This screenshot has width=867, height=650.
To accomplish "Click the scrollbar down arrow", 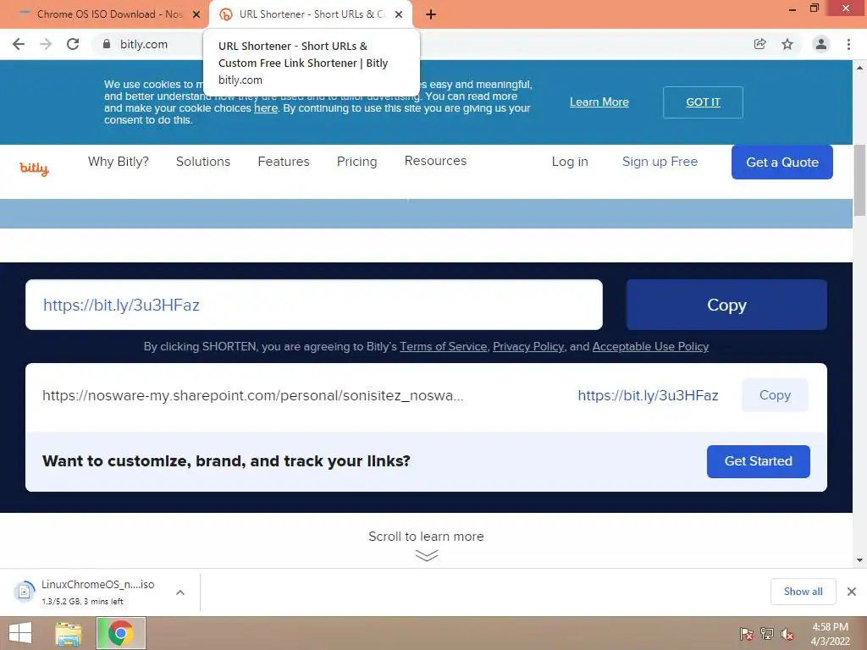I will point(859,560).
